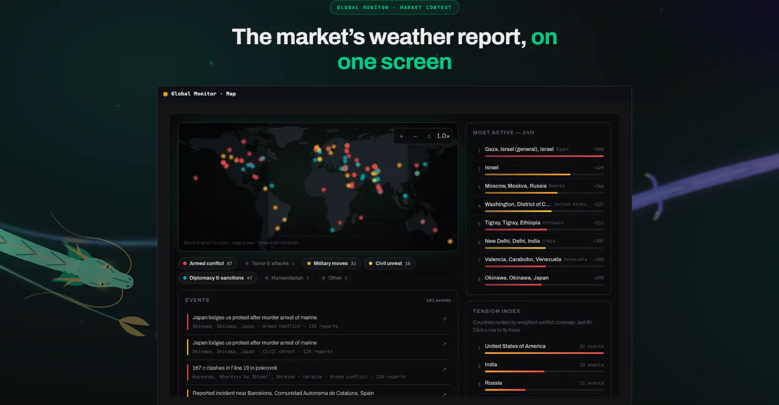This screenshot has height=405, width=779.
Task: Toggle the Other category filter chip
Action: coord(335,278)
